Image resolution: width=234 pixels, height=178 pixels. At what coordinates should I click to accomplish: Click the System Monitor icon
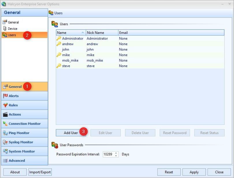(x=5, y=151)
